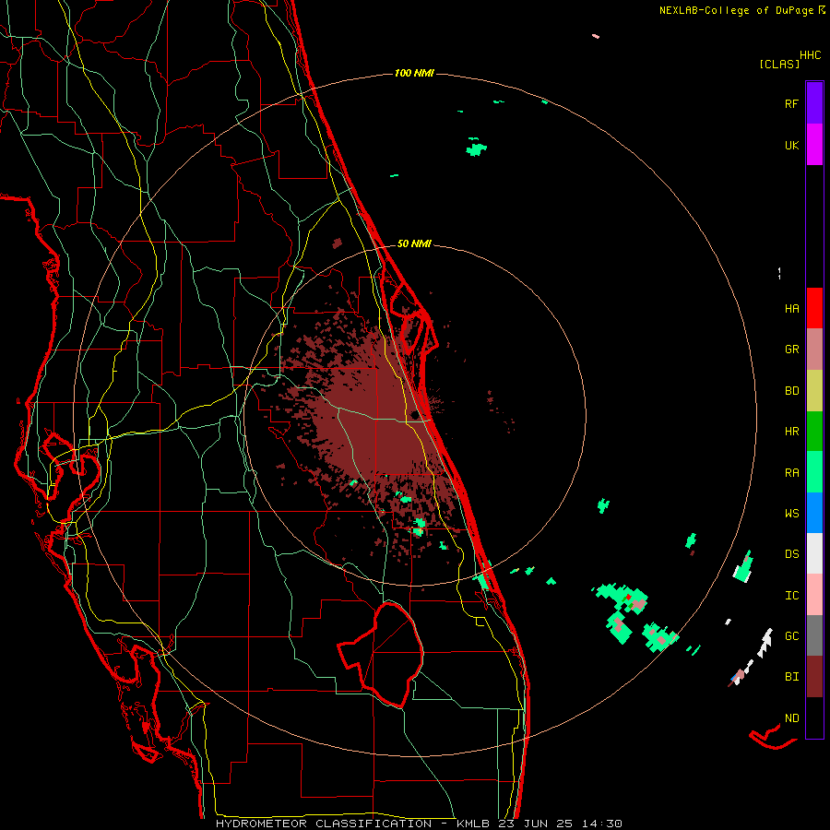Click the 100 NMI range ring label
This screenshot has height=830, width=830.
point(414,73)
